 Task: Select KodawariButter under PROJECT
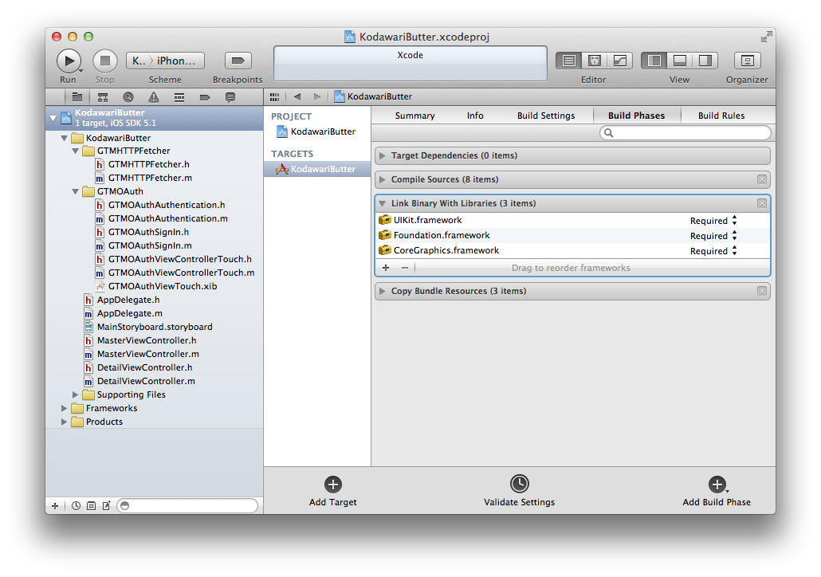(316, 131)
